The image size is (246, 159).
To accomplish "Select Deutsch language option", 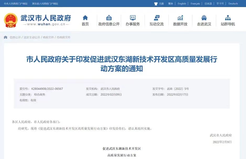I will [x=233, y=4].
